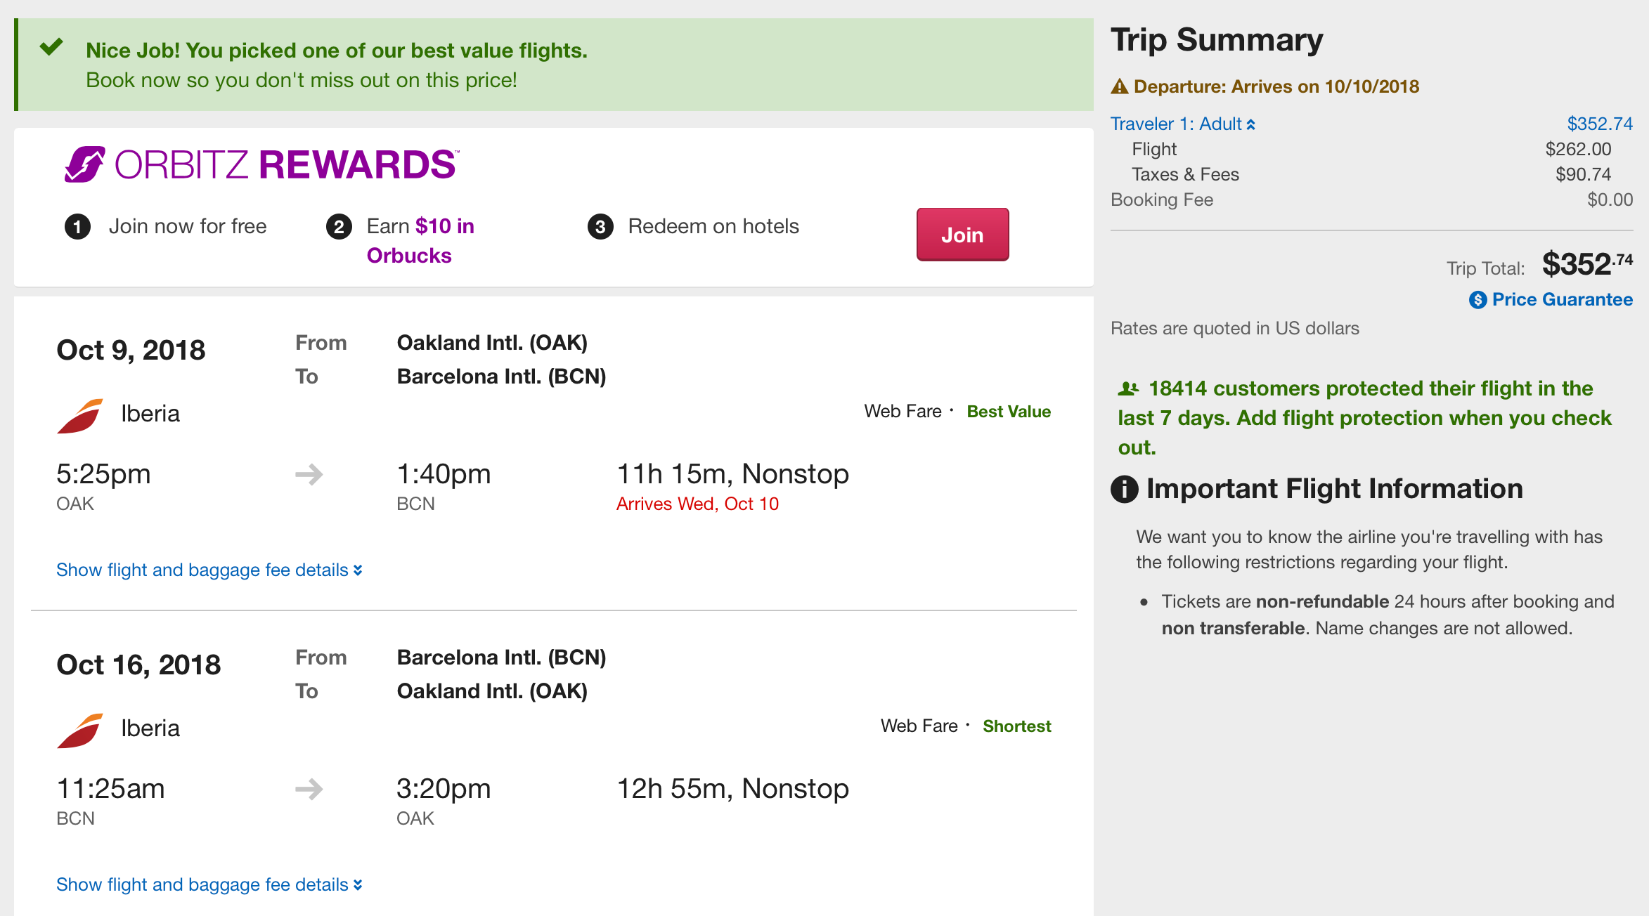Click the Best Value fare label
The image size is (1649, 916).
tap(1009, 412)
